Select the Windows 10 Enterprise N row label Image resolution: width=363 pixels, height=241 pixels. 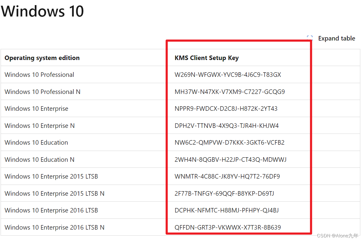pyautogui.click(x=40, y=126)
